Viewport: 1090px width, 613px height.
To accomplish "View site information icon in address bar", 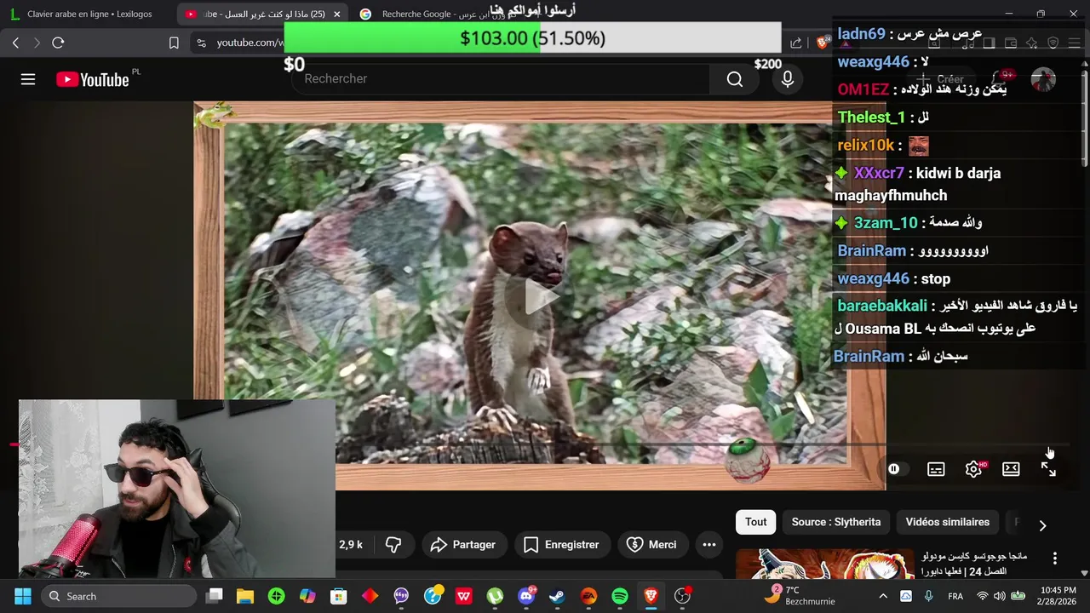I will [x=201, y=43].
